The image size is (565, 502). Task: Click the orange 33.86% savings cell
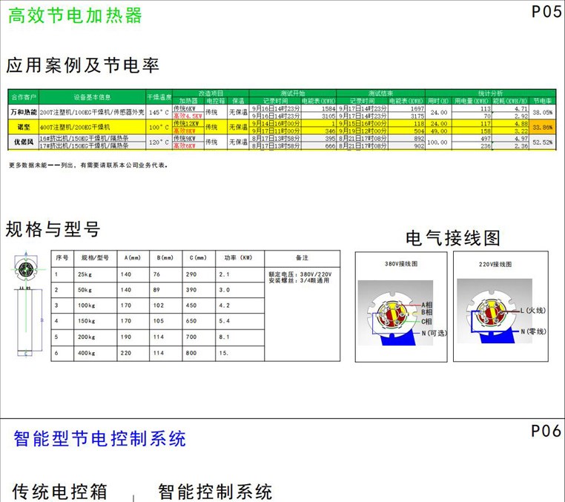pyautogui.click(x=543, y=127)
